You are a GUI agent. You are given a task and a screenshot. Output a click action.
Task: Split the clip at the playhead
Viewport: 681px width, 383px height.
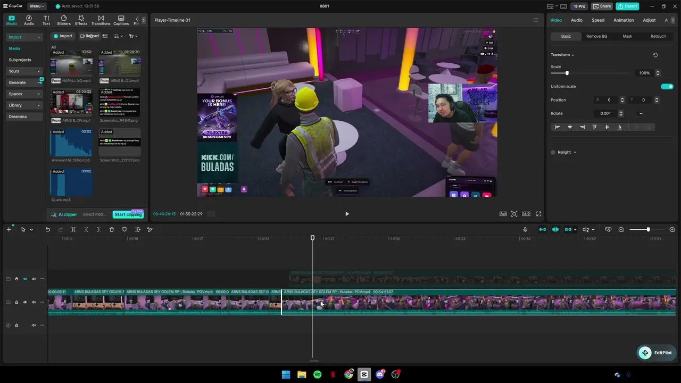(x=73, y=230)
